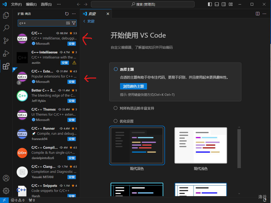Open the Source Control view
Screen dimensions: 271x203
pyautogui.click(x=6, y=41)
